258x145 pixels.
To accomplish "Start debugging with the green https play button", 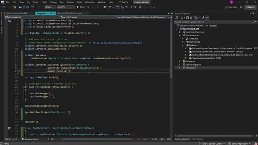I will 78,7.
